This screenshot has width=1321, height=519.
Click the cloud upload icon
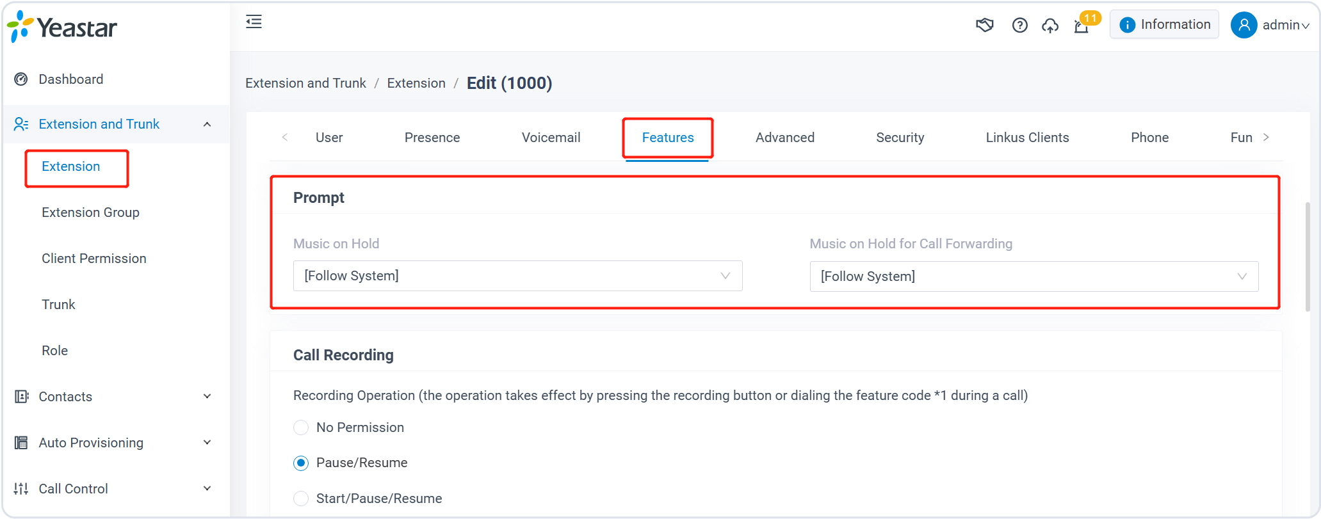click(x=1050, y=26)
